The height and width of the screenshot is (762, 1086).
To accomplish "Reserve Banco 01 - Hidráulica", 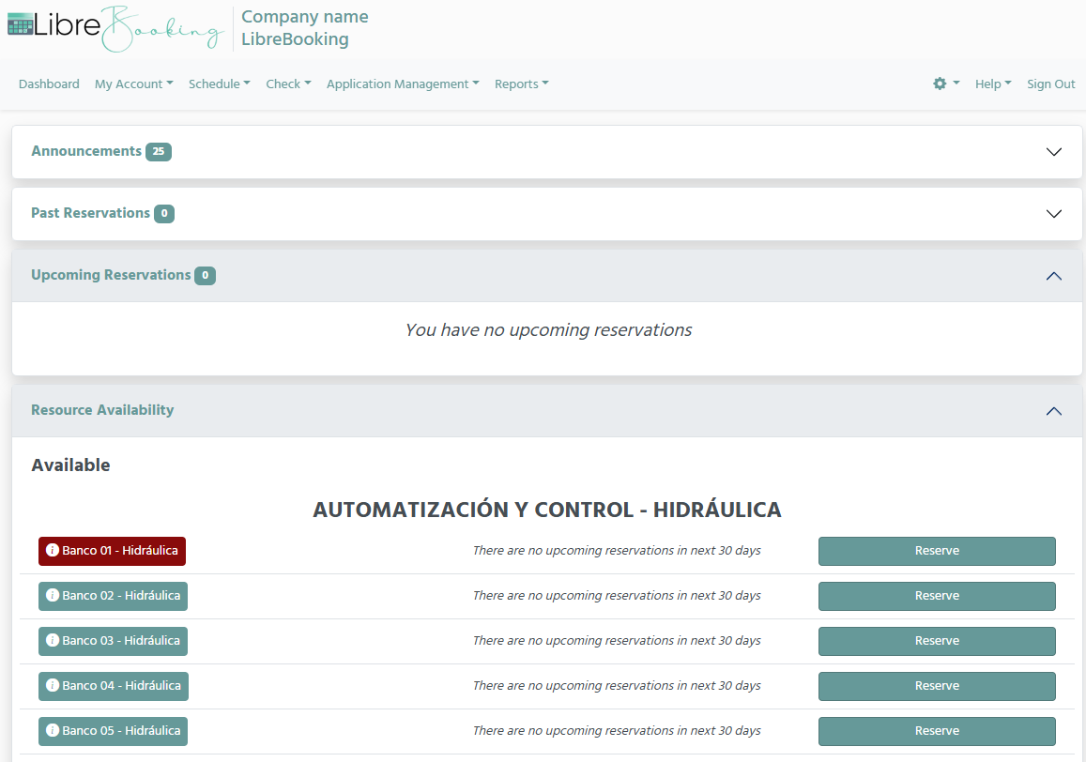I will pyautogui.click(x=937, y=551).
